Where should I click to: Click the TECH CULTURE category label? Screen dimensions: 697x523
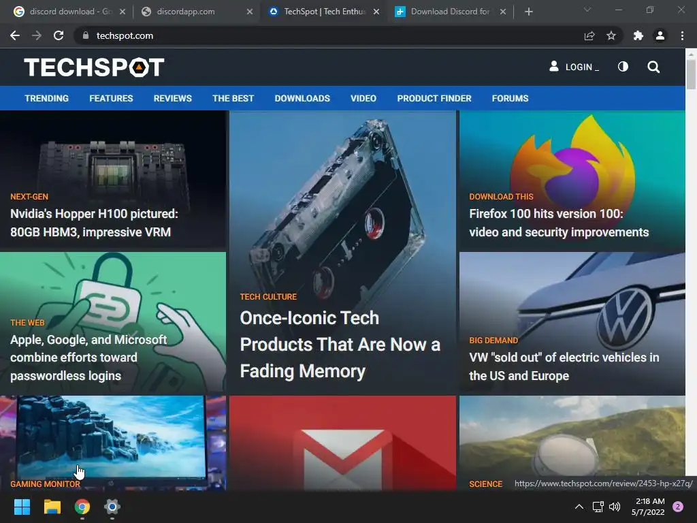click(268, 297)
